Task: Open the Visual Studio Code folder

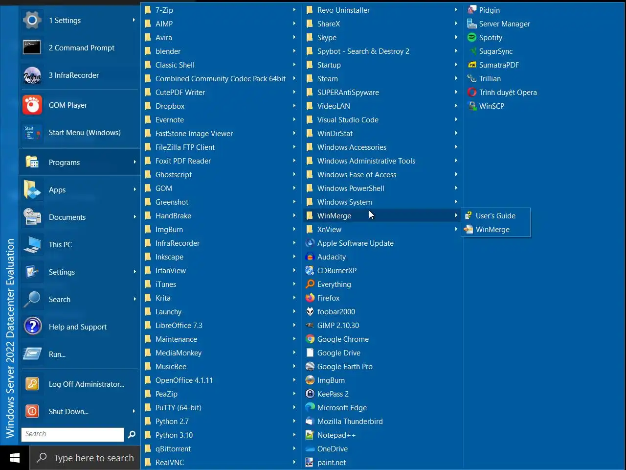Action: coord(382,119)
